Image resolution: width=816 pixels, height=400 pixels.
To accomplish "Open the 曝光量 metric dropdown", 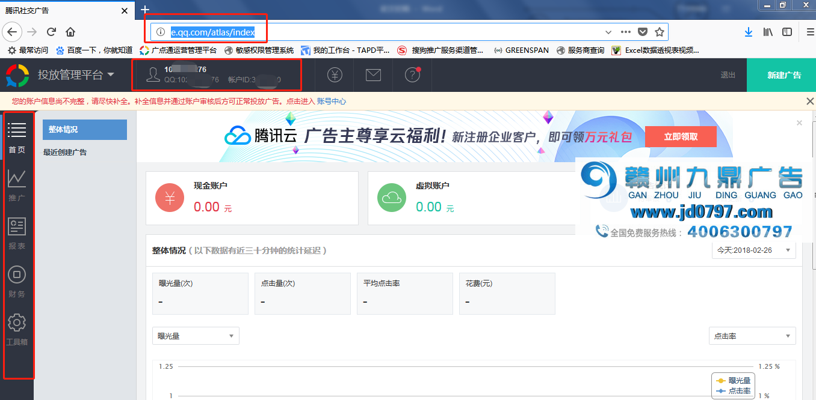I will [196, 336].
